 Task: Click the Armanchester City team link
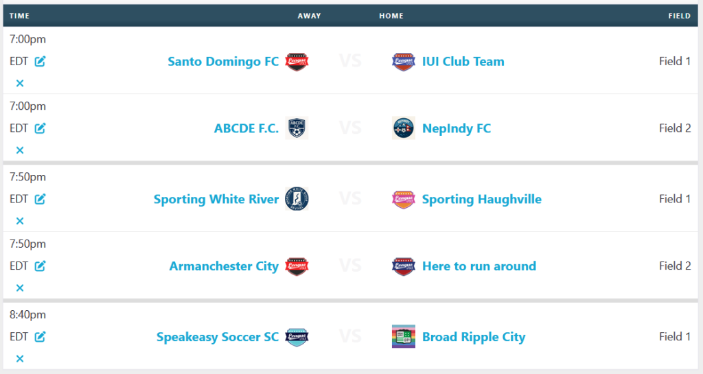point(224,266)
